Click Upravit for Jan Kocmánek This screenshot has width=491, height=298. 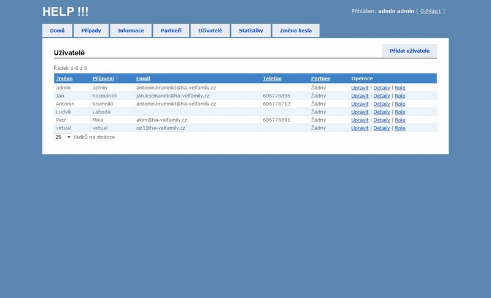[360, 96]
